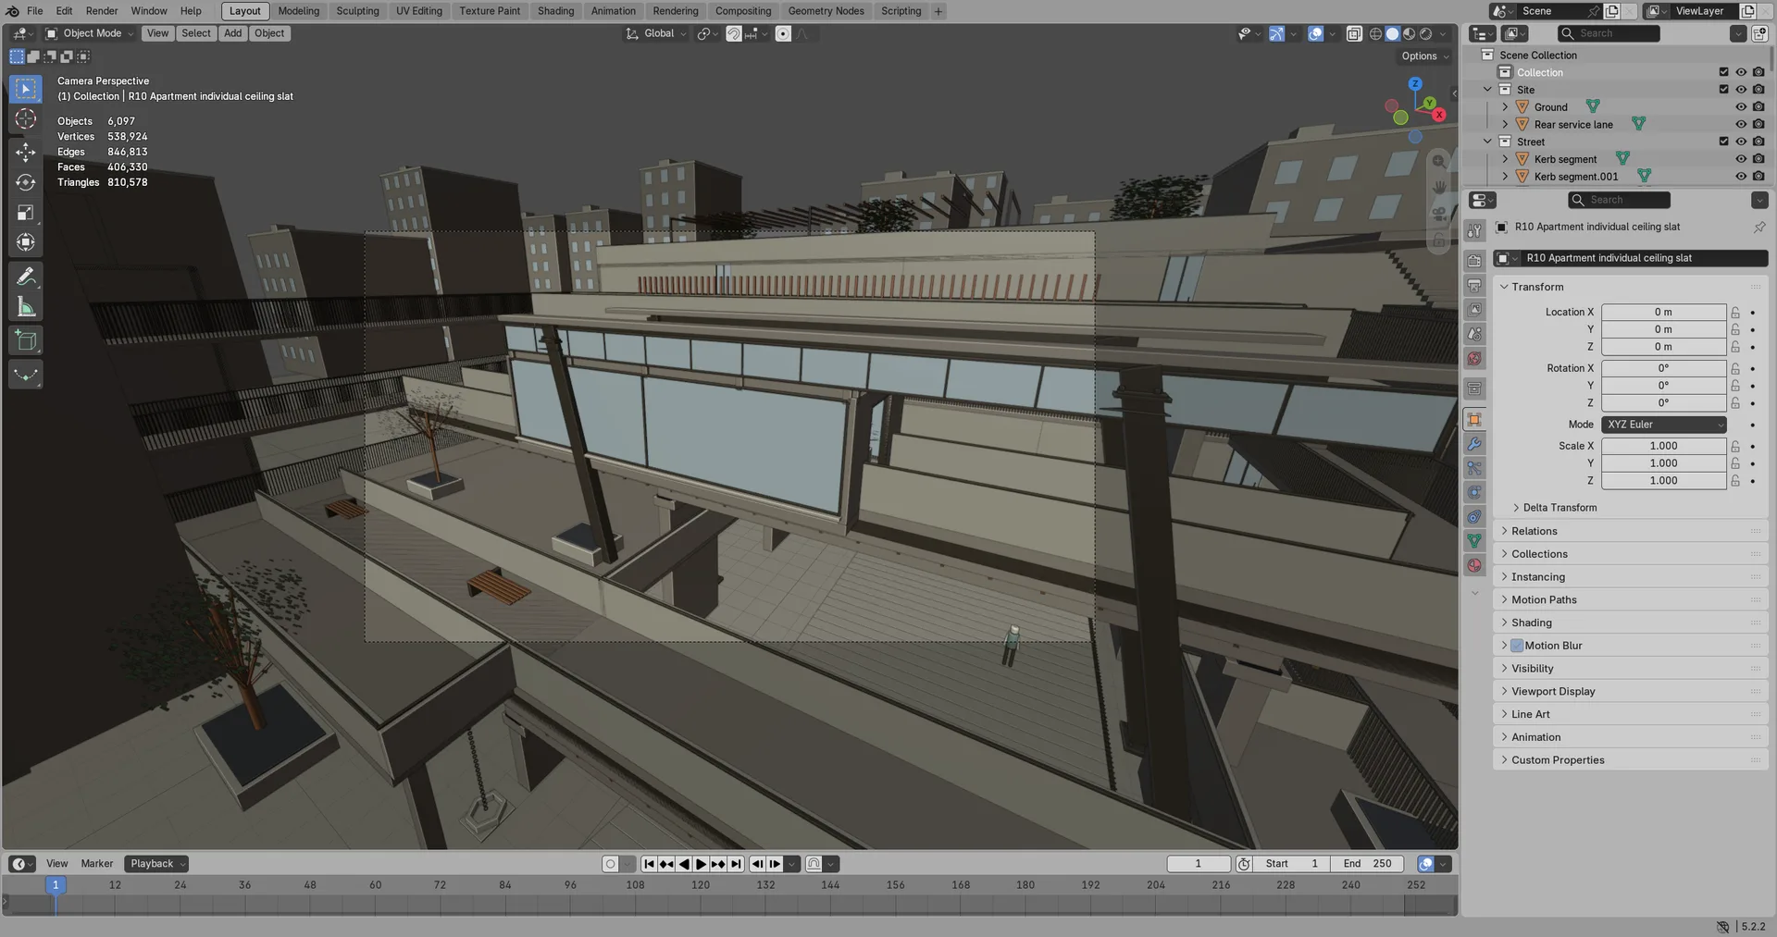1777x937 pixels.
Task: Open the Object Mode dropdown
Action: tap(90, 33)
